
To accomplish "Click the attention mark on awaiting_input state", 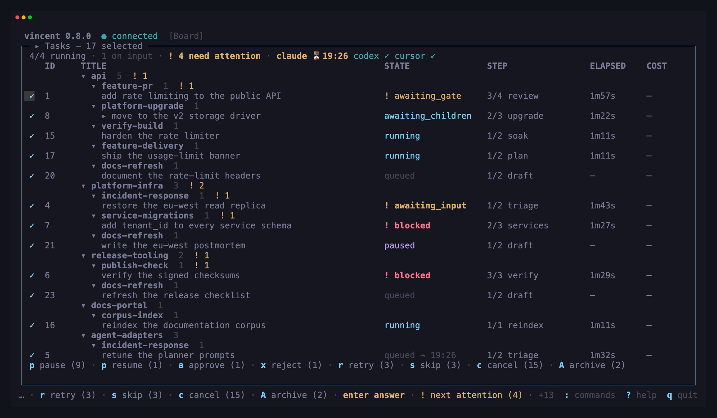I will pos(387,205).
